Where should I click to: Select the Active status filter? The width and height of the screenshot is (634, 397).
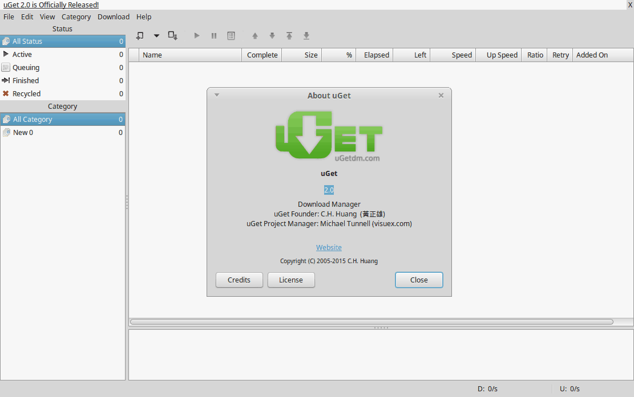click(x=24, y=54)
